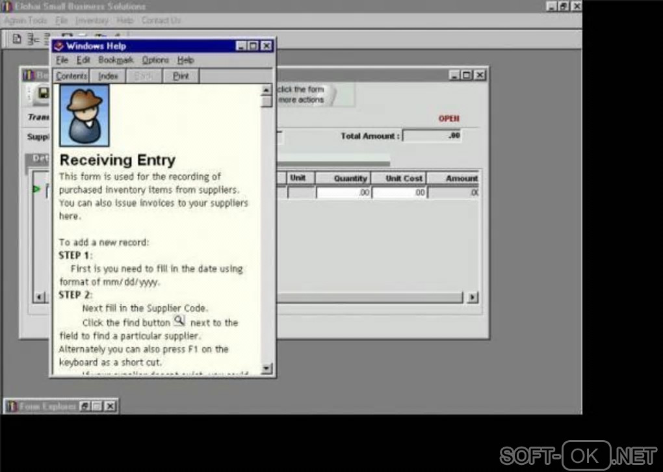Viewport: 663px width, 472px height.
Task: Close the Form Explorer window
Action: [x=110, y=406]
